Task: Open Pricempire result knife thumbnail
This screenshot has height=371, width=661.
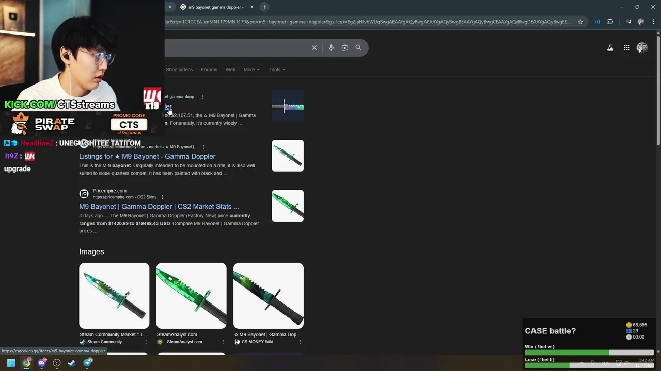Action: click(288, 206)
